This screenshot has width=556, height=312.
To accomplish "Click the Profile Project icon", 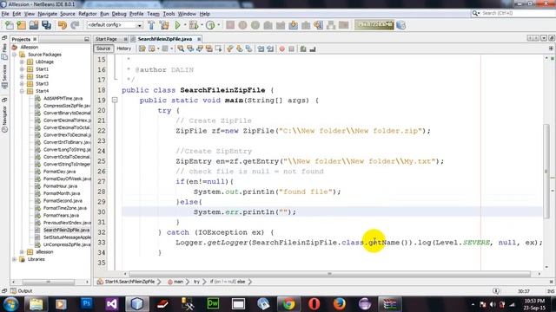I will [210, 25].
